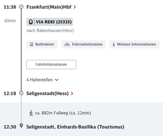Open Weitere Informationen
Viewport: 163px width, 136px height.
click(134, 44)
